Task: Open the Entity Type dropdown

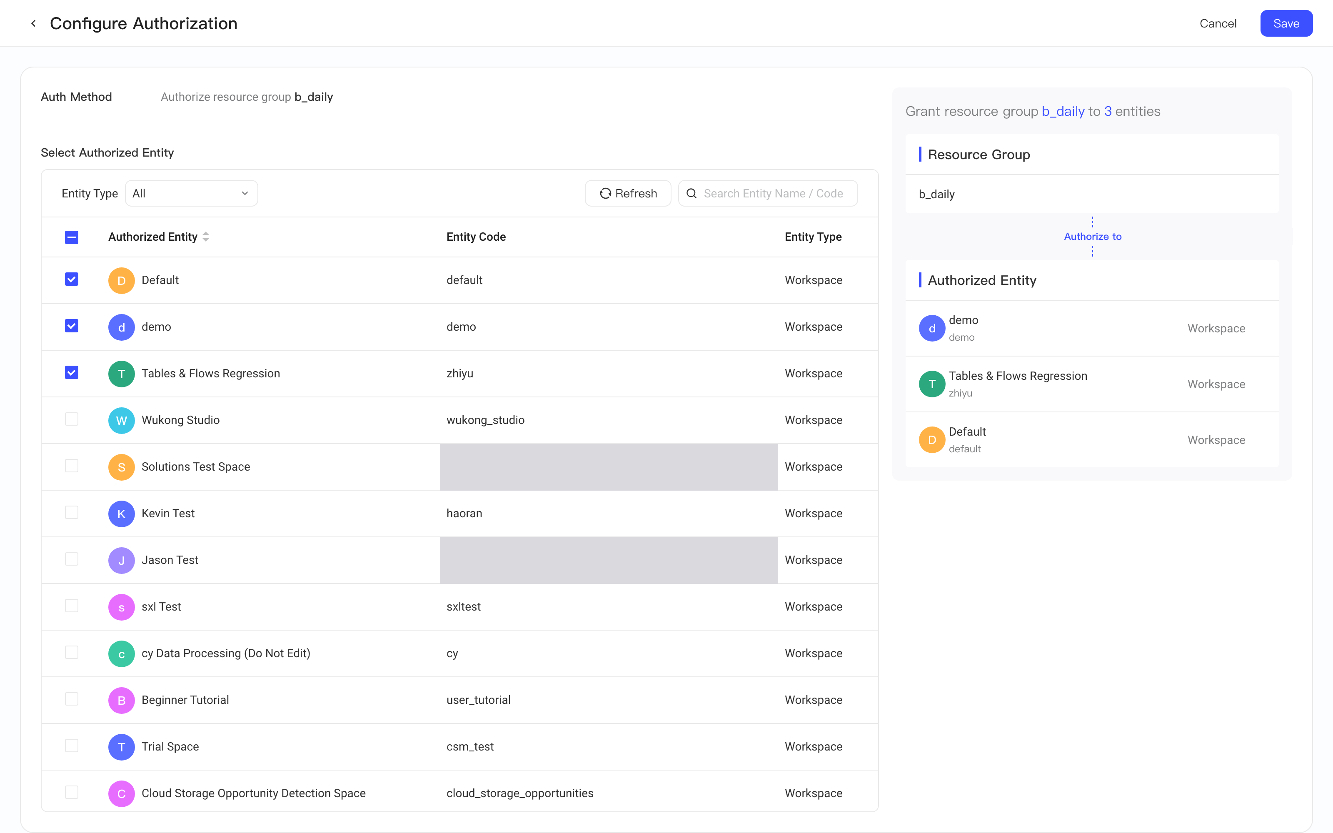Action: [x=191, y=193]
